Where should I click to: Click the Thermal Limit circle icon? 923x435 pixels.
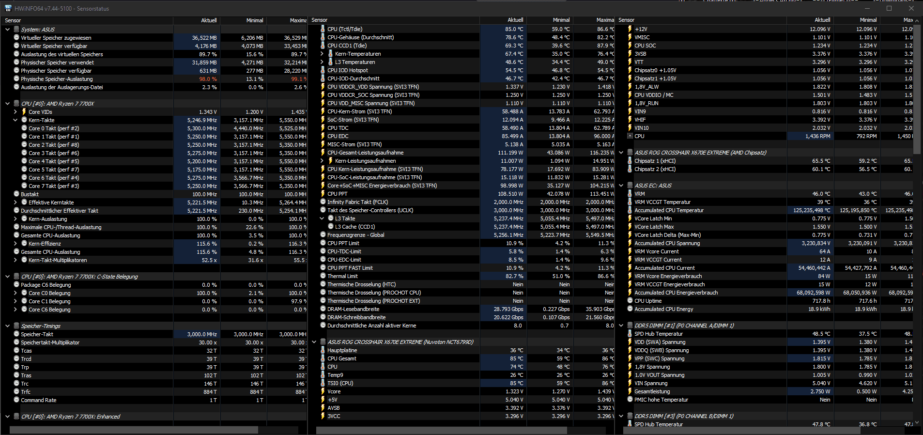(x=323, y=276)
